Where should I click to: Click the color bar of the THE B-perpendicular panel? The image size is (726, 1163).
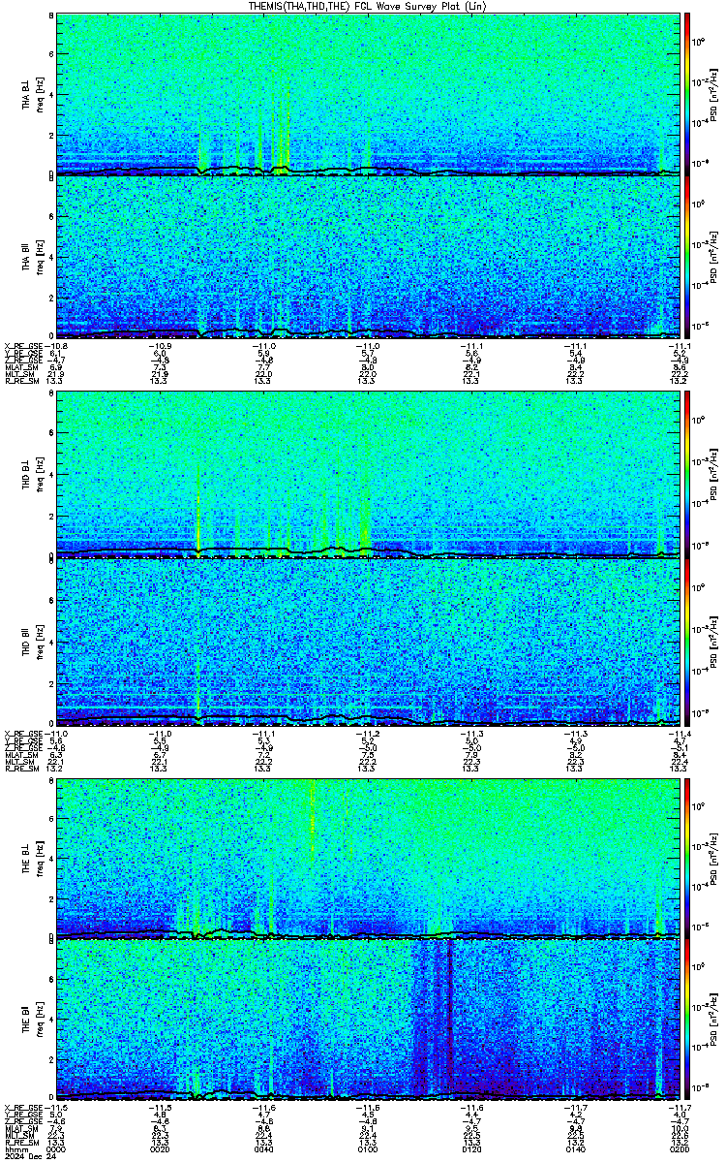[x=686, y=858]
